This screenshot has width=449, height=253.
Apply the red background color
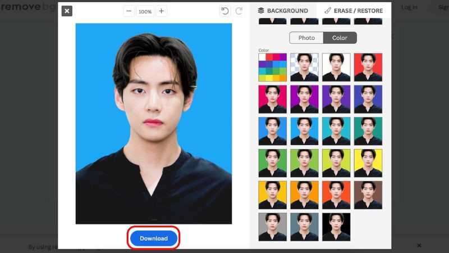pyautogui.click(x=368, y=67)
